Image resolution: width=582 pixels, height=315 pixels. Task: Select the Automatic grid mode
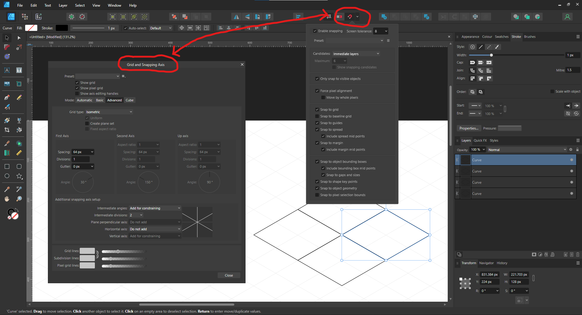tap(85, 100)
